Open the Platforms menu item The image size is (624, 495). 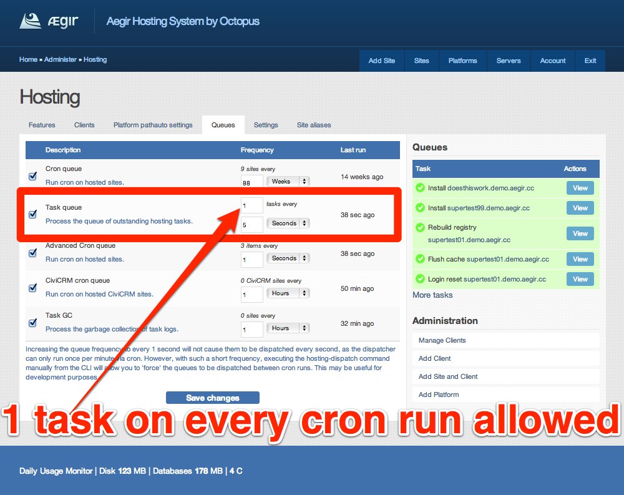tap(463, 61)
